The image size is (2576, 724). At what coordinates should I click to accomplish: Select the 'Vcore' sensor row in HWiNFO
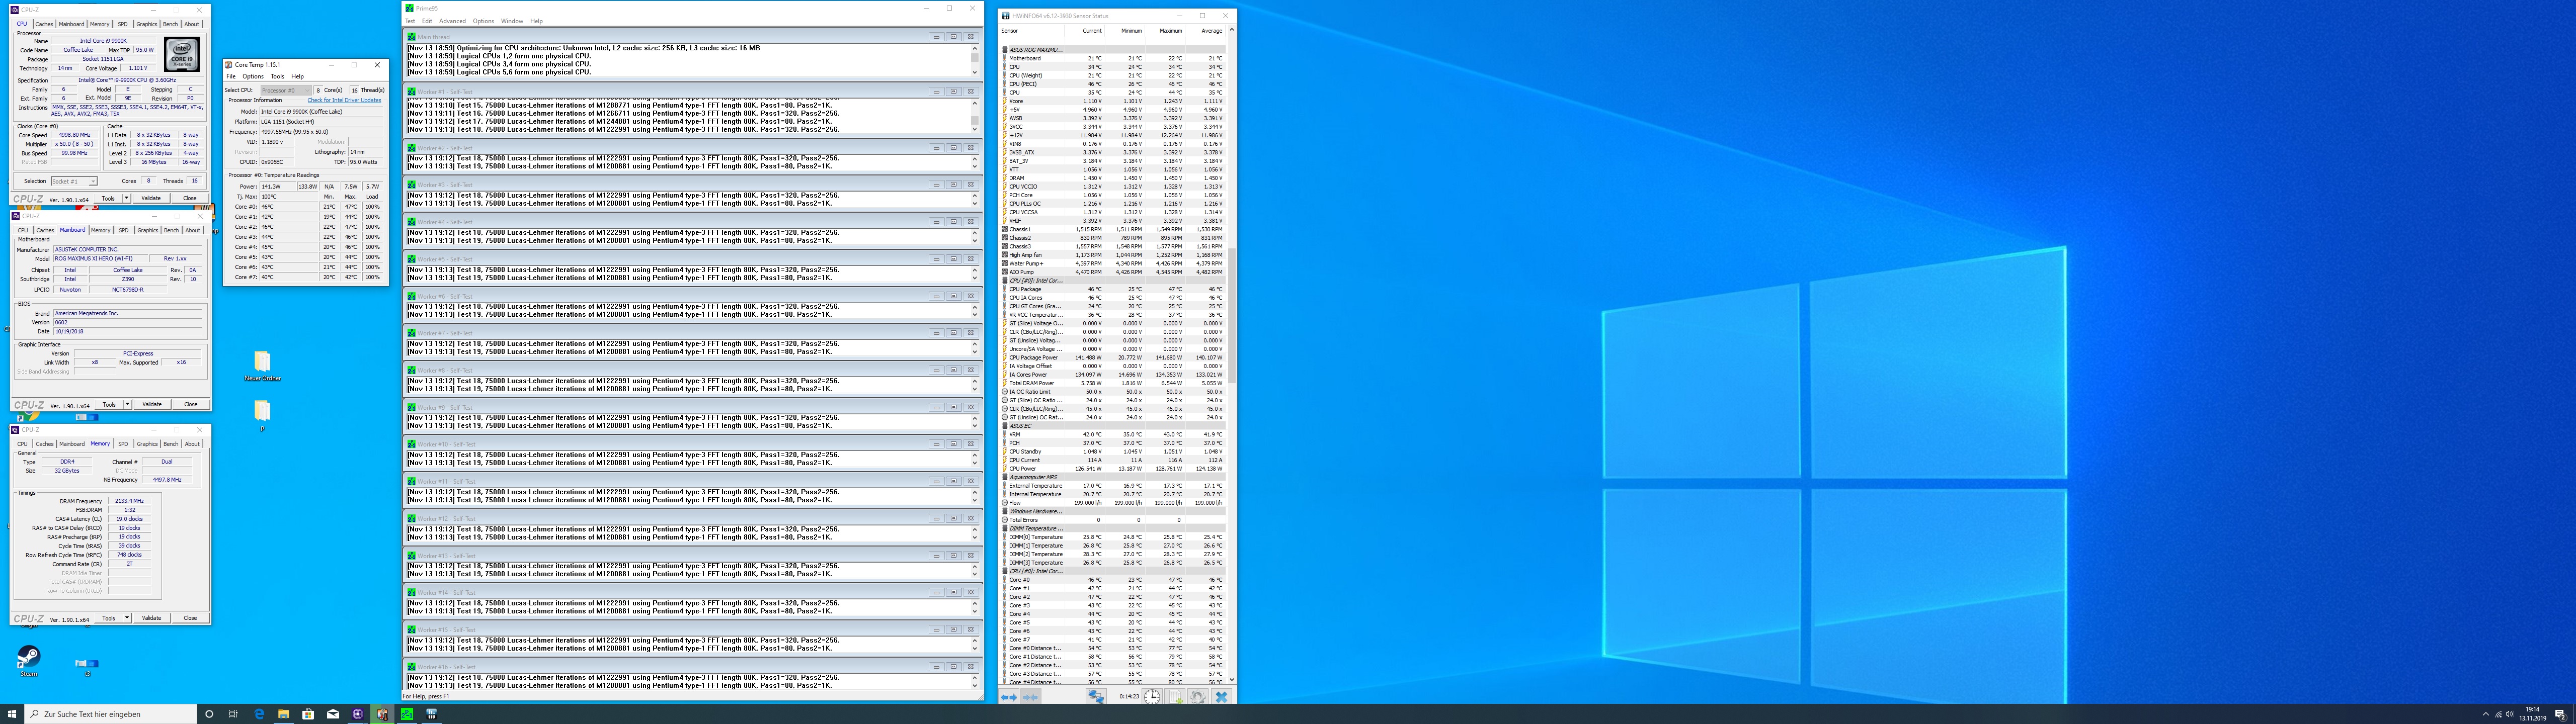click(x=1113, y=101)
